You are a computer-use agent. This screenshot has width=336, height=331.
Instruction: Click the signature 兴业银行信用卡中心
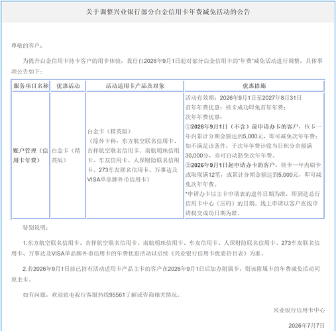[x=299, y=310]
